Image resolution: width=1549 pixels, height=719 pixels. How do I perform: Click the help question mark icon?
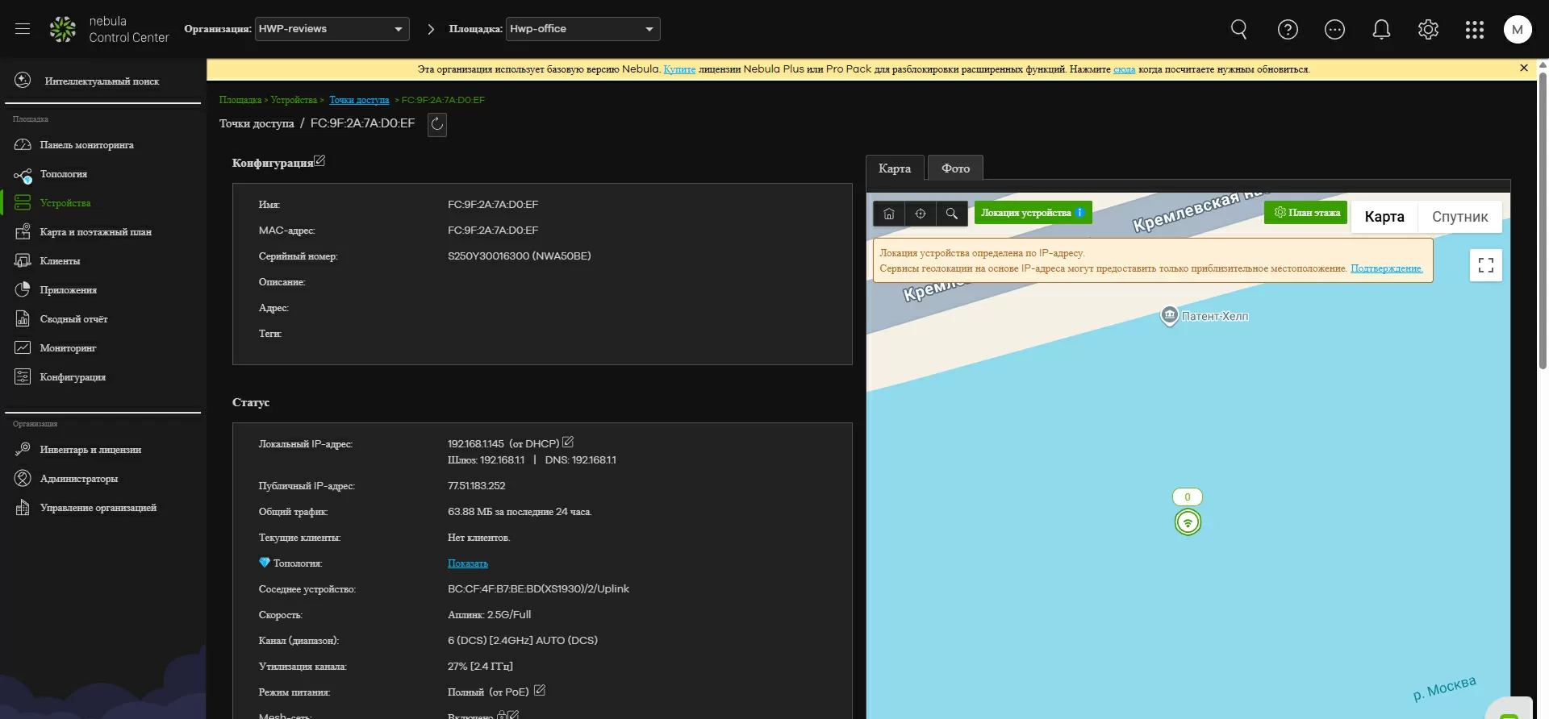[x=1288, y=30]
